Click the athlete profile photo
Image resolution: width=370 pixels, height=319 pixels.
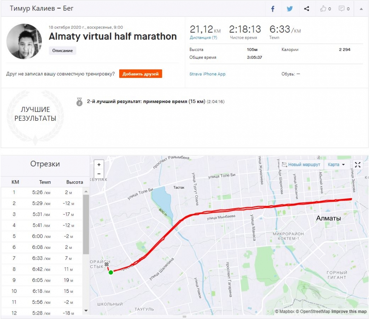click(x=24, y=41)
